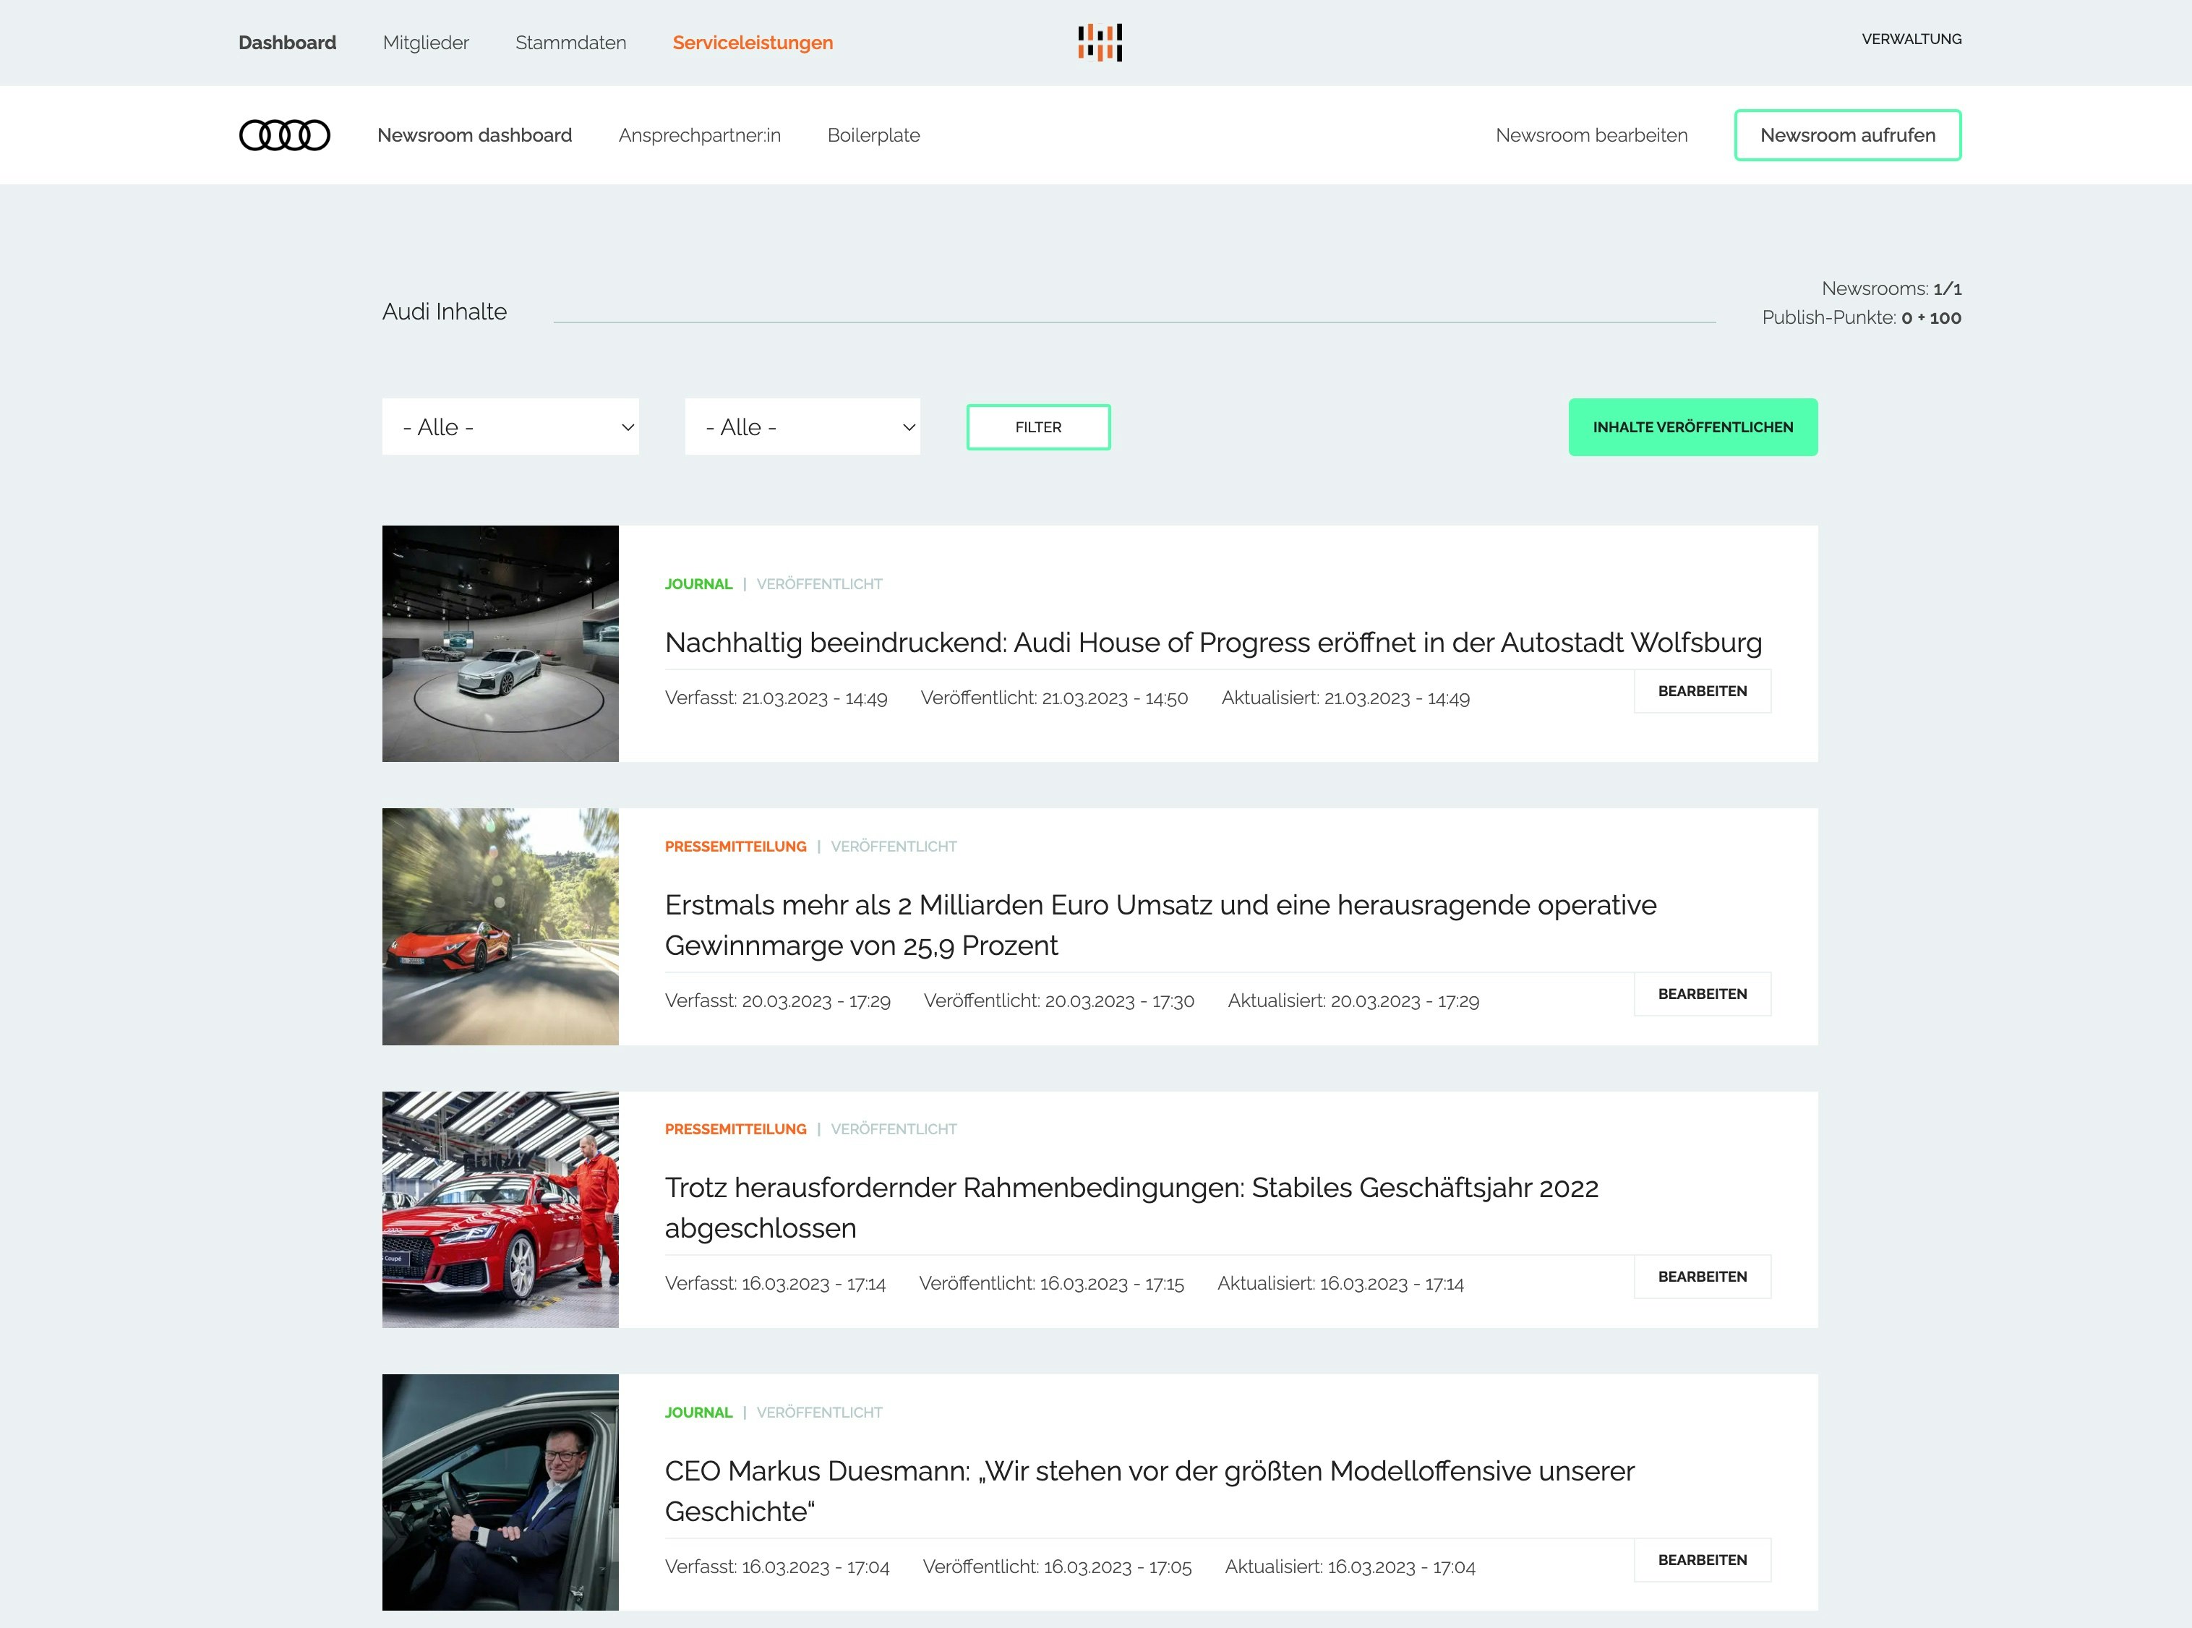Click 'Veröffentlicht: 16.03.2023 - 17:05' date

[x=1058, y=1566]
